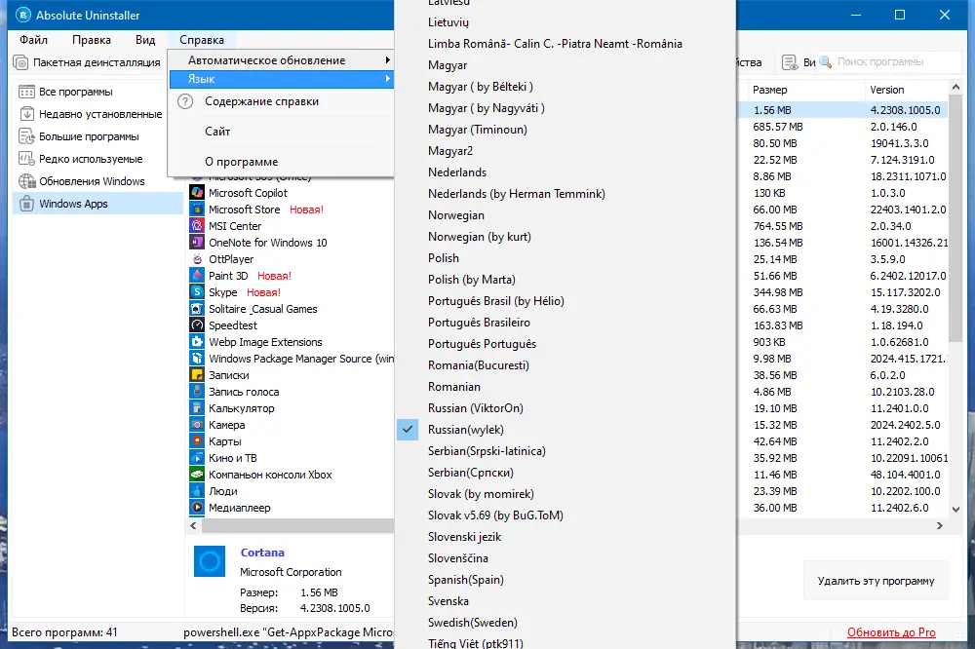Sort by Version column header
Screen dimensions: 975x649
click(x=886, y=90)
